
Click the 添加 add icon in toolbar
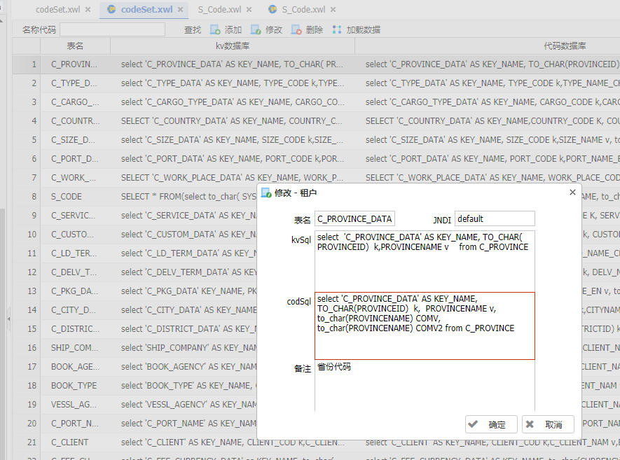click(x=215, y=29)
